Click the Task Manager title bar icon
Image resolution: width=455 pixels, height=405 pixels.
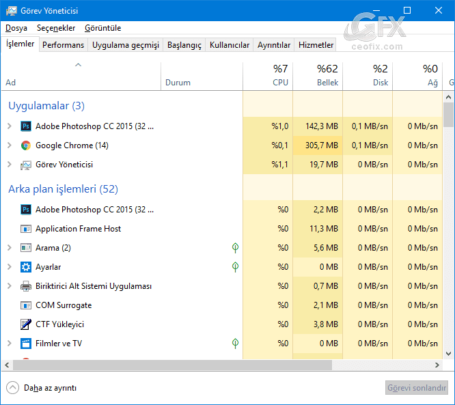pos(12,11)
